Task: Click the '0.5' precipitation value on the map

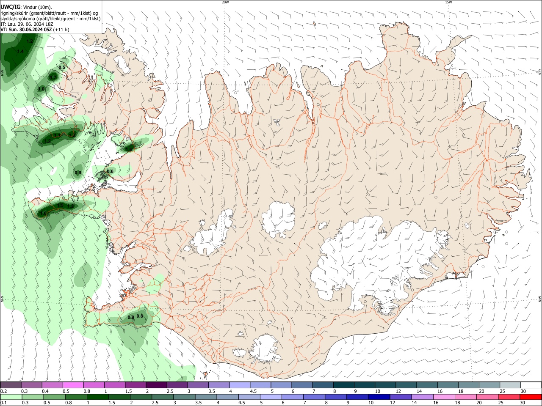Action: [62, 67]
